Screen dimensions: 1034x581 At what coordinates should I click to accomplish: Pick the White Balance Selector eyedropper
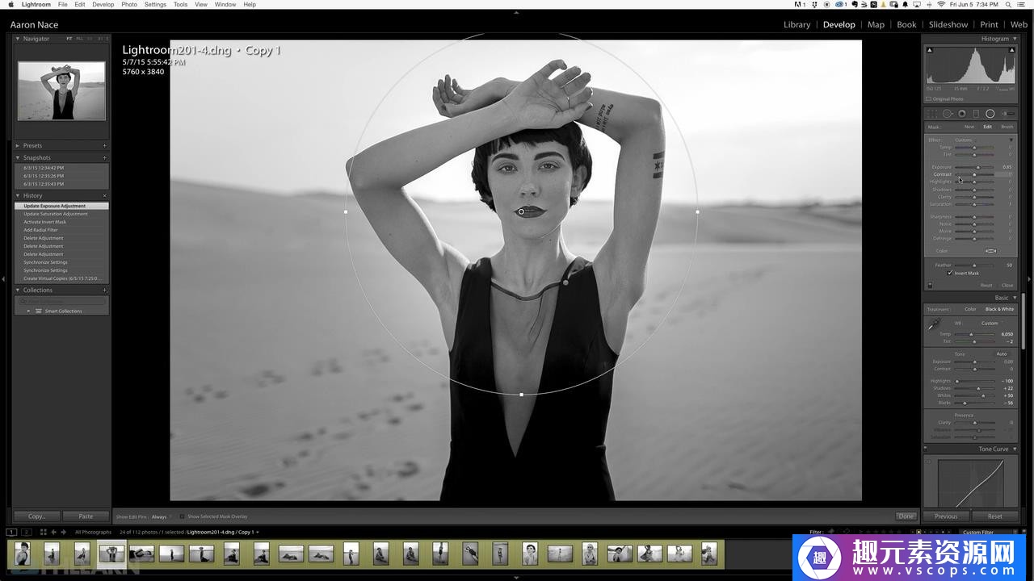pos(935,324)
